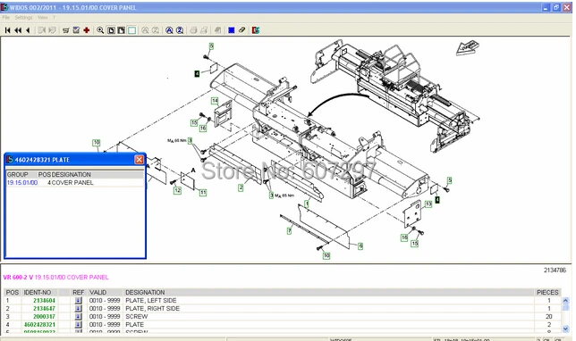The width and height of the screenshot is (576, 341).
Task: Open part number 2134604 link
Action: tap(44, 300)
